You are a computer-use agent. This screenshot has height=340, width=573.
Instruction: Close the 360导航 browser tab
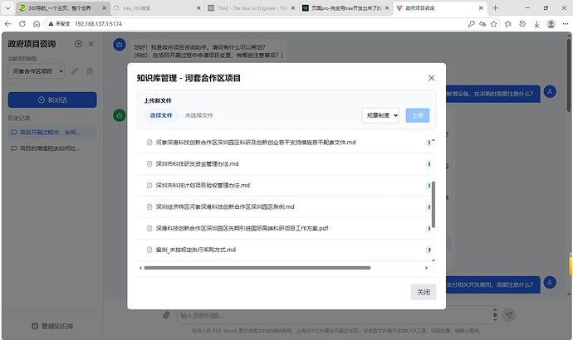[104, 8]
